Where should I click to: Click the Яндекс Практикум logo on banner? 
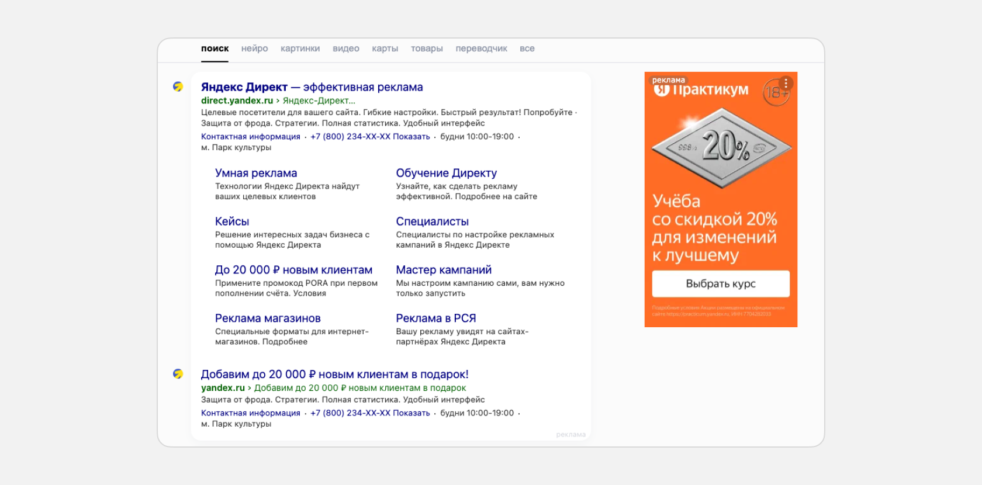click(701, 90)
